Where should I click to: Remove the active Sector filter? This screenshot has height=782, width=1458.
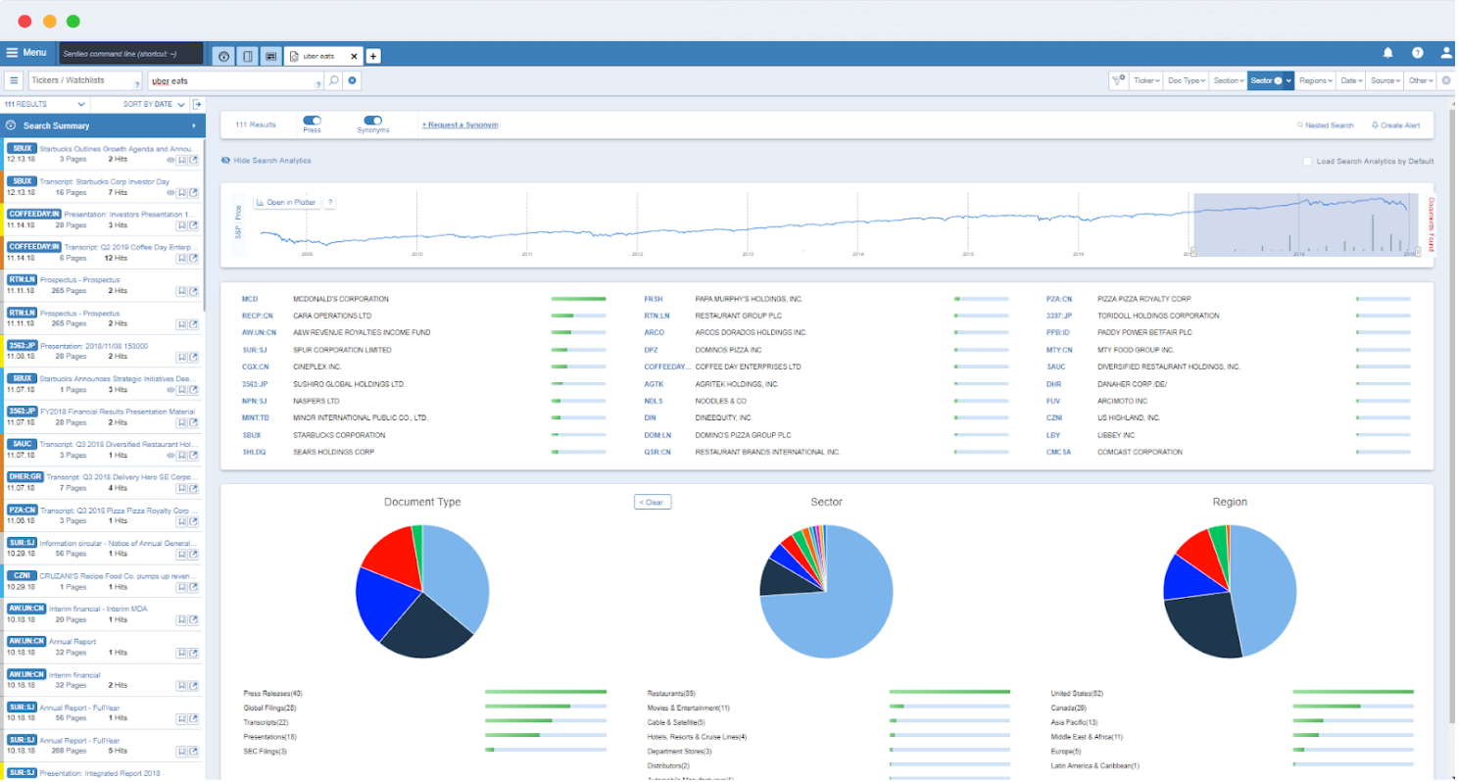[x=1278, y=80]
